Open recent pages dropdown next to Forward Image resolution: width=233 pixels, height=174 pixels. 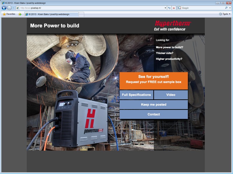point(13,8)
